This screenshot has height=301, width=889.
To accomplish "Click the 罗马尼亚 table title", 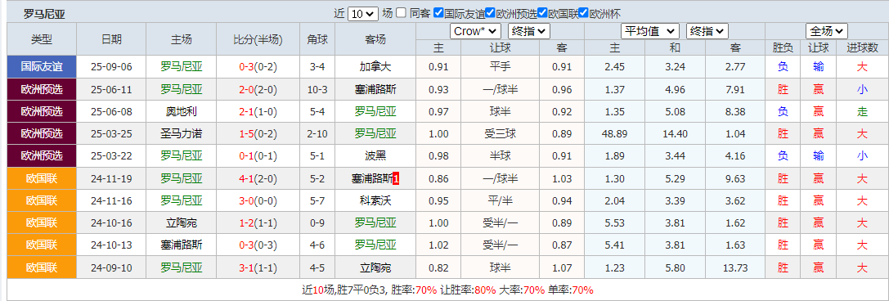I will point(43,14).
